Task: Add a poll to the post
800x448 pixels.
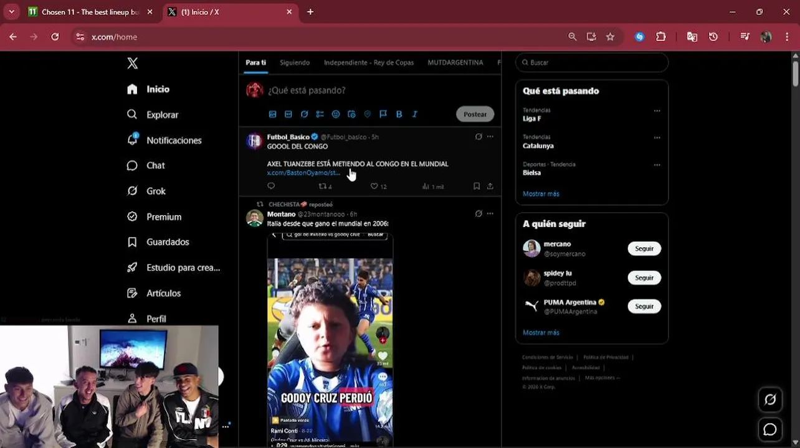Action: point(320,114)
